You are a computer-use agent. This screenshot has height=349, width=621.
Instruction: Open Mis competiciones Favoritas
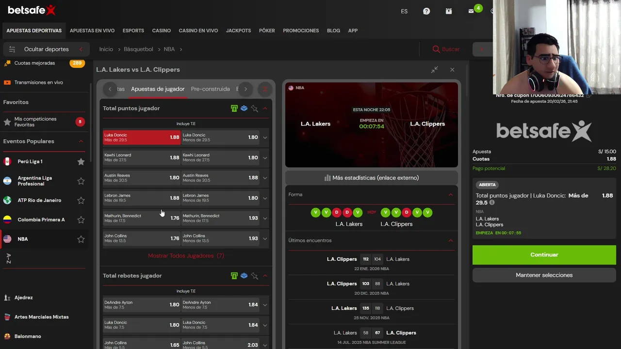click(44, 122)
